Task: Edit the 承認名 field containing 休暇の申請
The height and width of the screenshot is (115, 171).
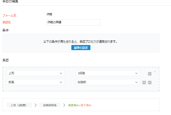Action: point(73,23)
